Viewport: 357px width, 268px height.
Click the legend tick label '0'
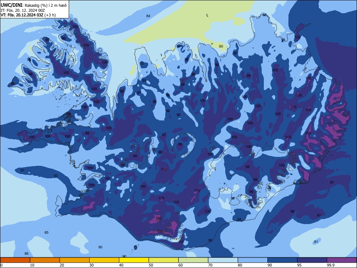coord(1,265)
